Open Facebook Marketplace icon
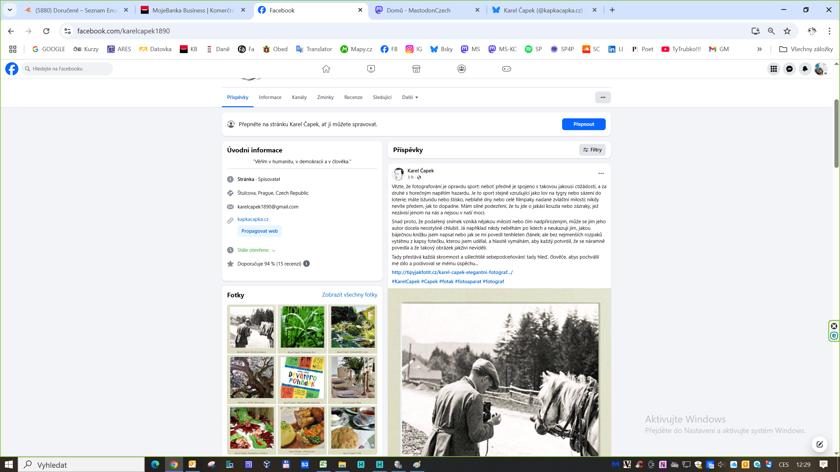840x472 pixels. 416,69
